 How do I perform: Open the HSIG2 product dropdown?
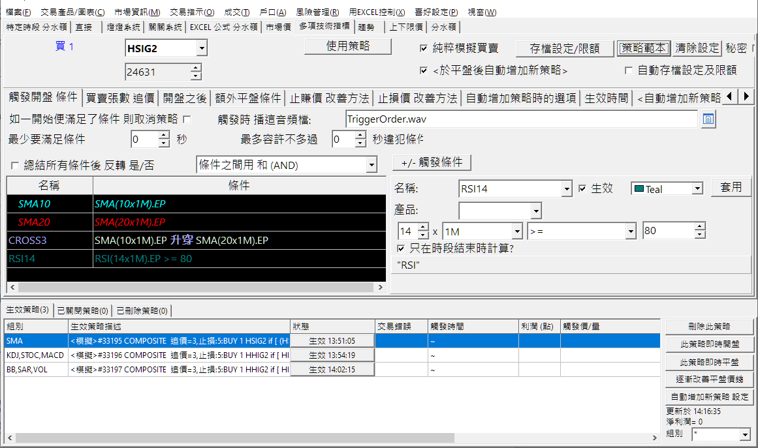202,48
